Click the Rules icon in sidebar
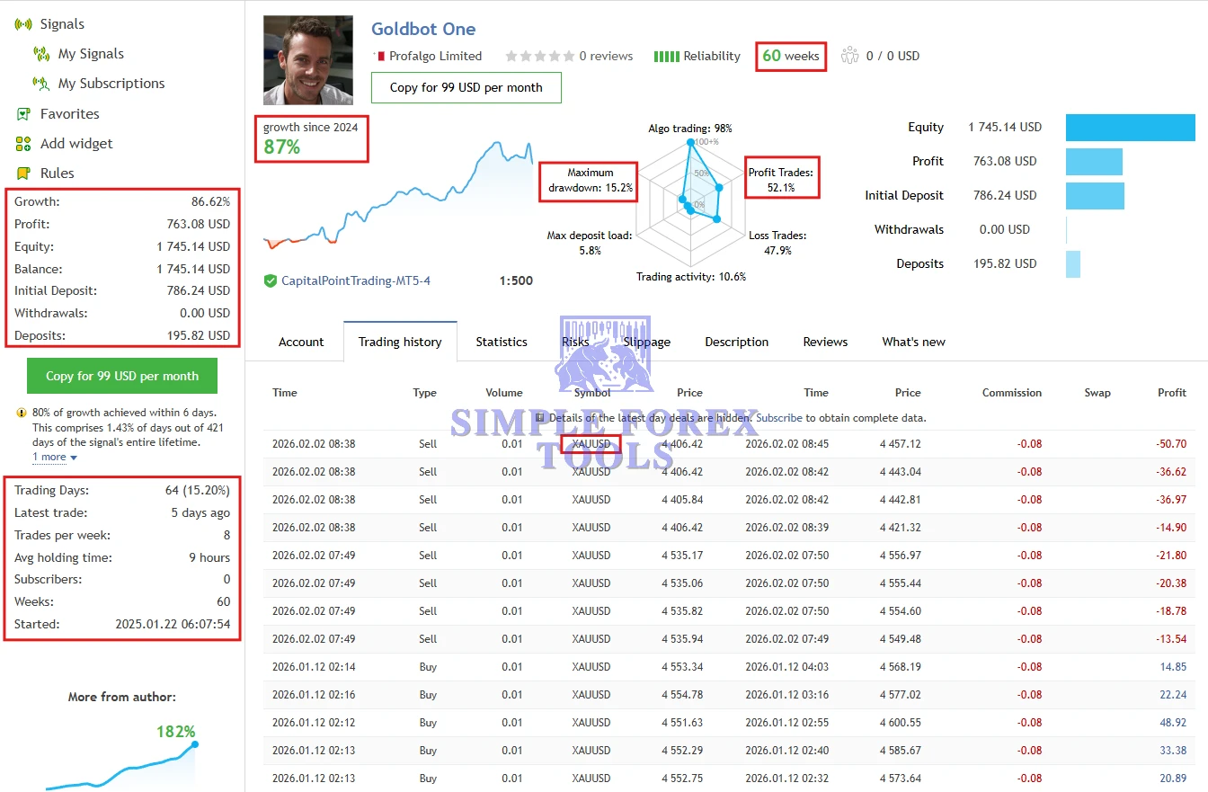Viewport: 1208px width, 792px height. tap(23, 174)
